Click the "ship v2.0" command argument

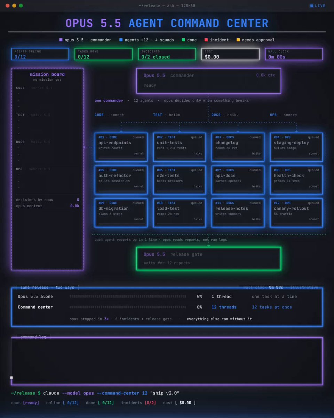pyautogui.click(x=165, y=393)
